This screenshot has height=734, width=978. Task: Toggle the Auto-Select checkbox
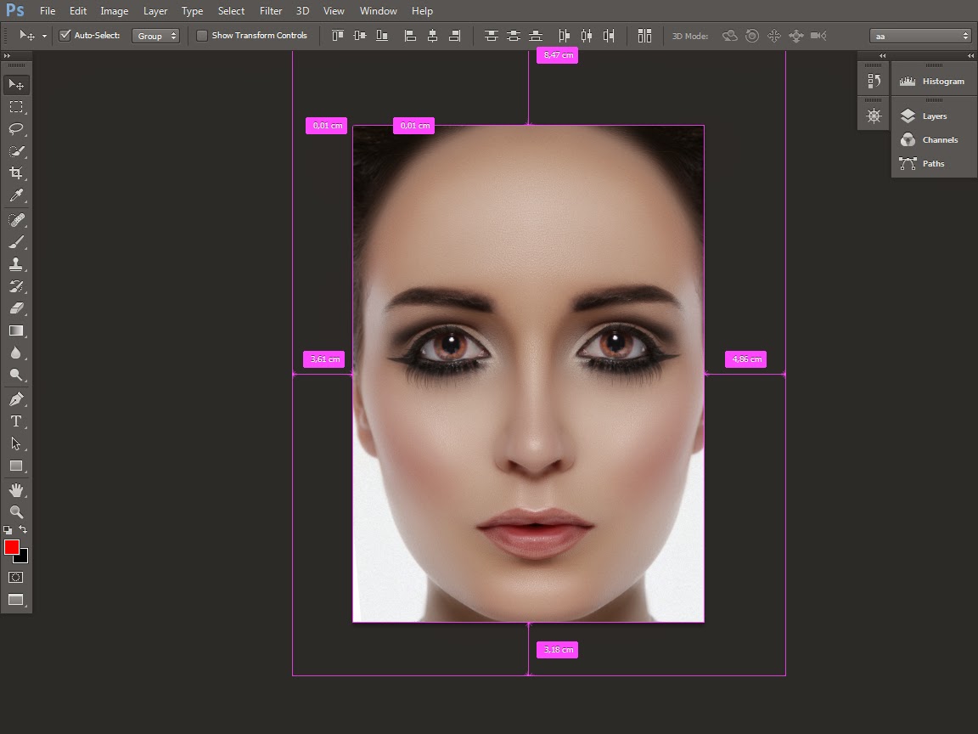(x=65, y=36)
